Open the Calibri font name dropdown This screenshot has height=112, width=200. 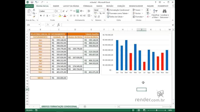point(54,11)
